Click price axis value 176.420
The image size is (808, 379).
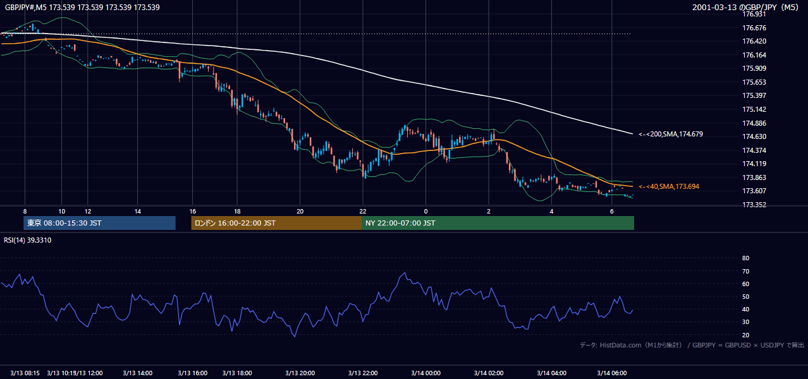pos(754,41)
